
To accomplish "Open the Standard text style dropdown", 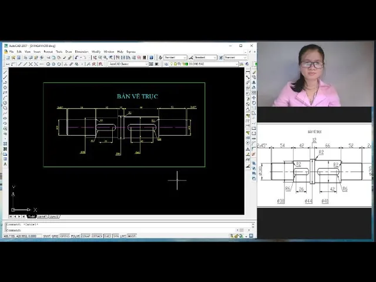I will (175, 58).
